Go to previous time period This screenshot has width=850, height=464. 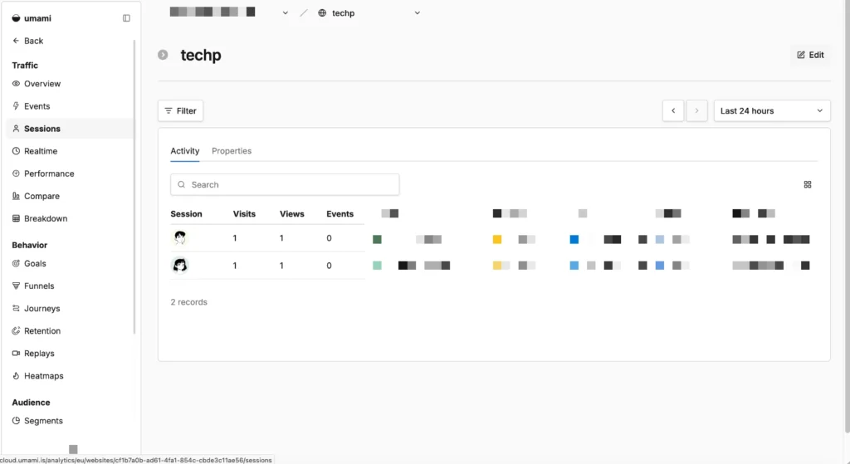tap(673, 110)
